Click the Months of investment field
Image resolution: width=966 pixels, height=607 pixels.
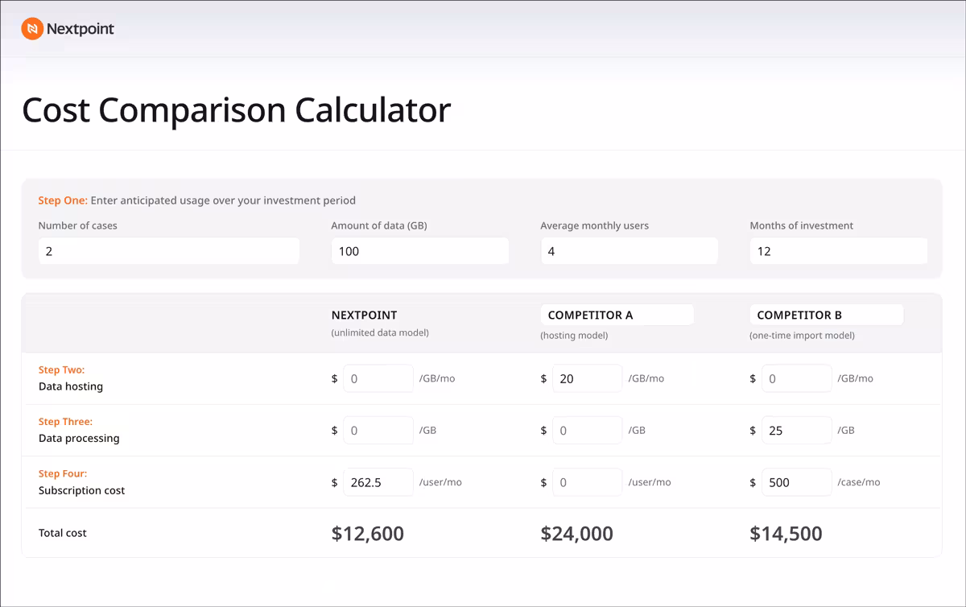tap(839, 251)
